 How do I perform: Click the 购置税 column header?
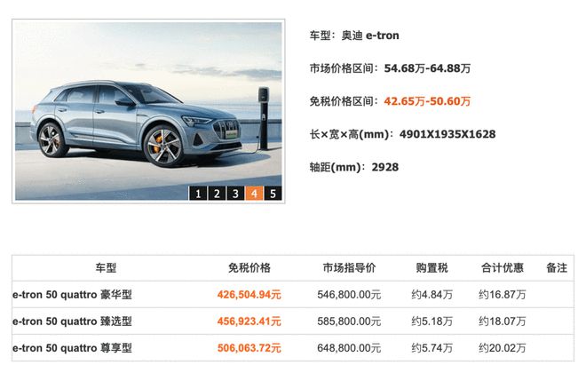[x=432, y=268]
